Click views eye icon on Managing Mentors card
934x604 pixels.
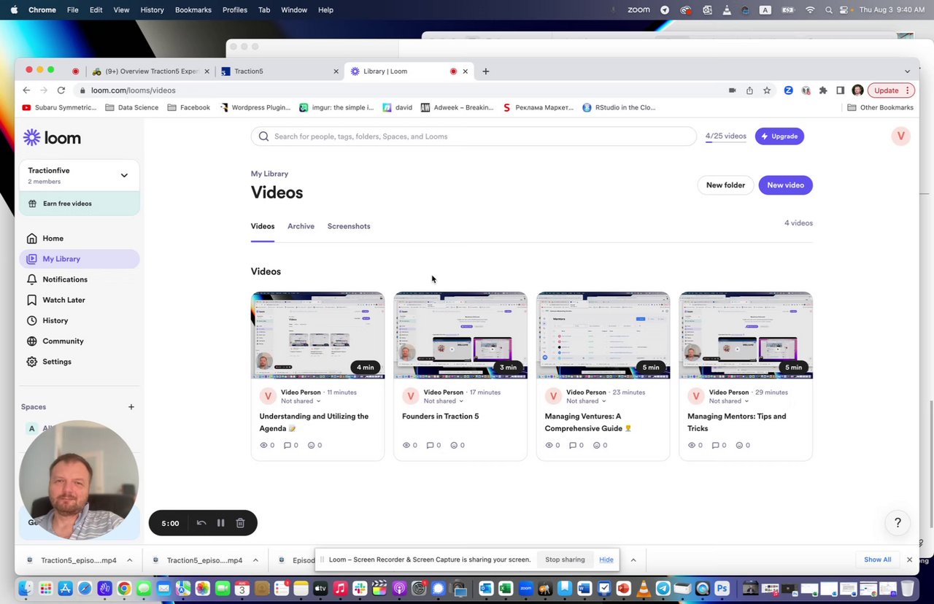coord(692,445)
